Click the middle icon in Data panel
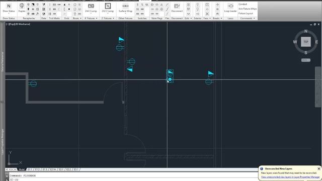322x181 pixels. [44, 9]
